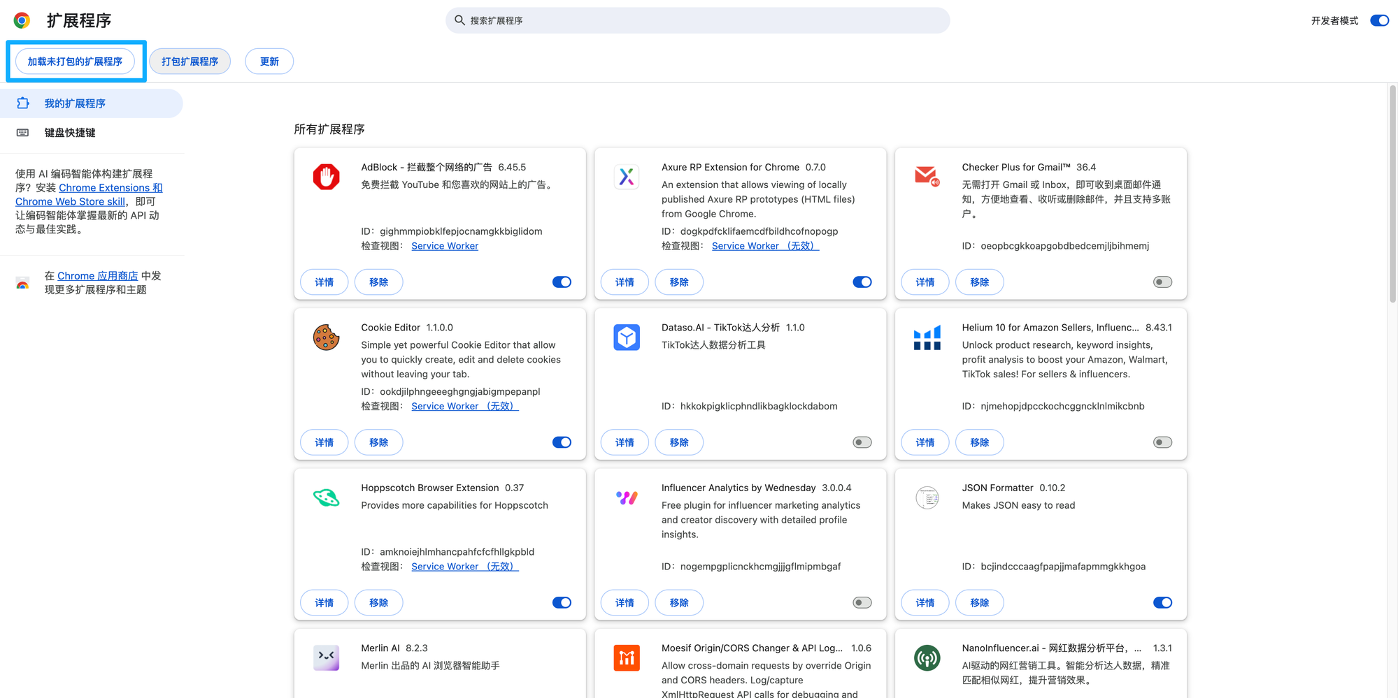The width and height of the screenshot is (1398, 698).
Task: Click the 更新 button
Action: [269, 61]
